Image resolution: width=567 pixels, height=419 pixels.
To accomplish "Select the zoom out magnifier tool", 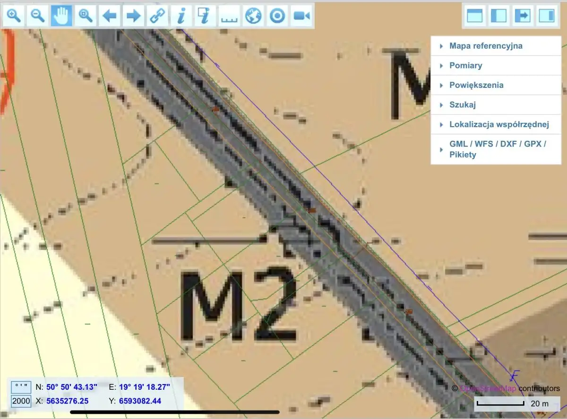I will pyautogui.click(x=38, y=16).
